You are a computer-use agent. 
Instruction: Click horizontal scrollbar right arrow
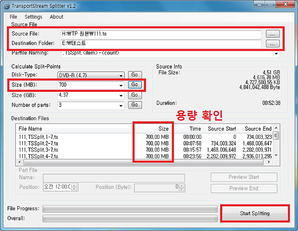tap(269, 162)
